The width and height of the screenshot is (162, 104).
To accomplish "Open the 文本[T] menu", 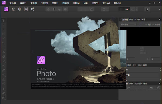I will [x=33, y=3].
